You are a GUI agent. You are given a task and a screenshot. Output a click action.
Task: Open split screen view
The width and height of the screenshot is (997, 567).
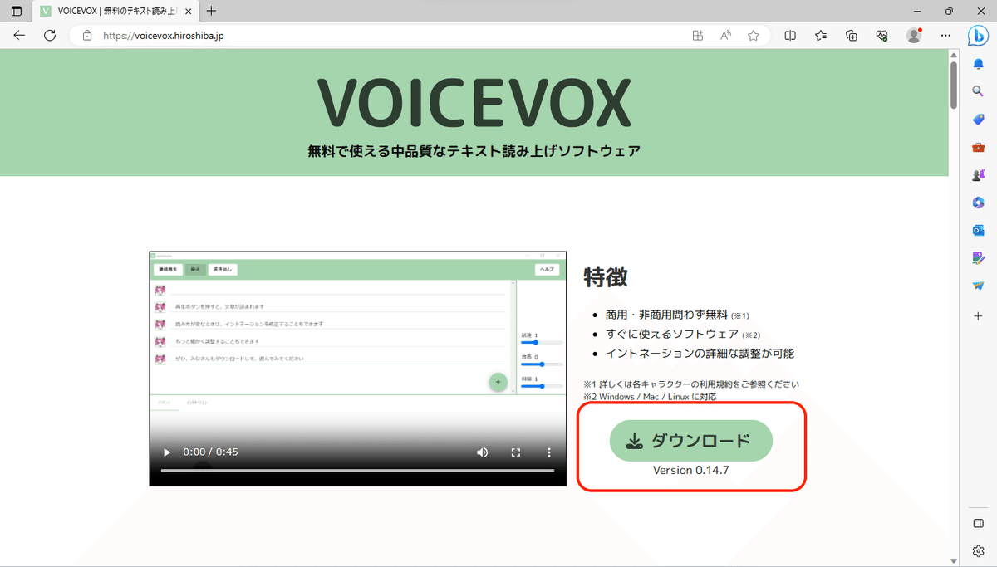tap(790, 36)
